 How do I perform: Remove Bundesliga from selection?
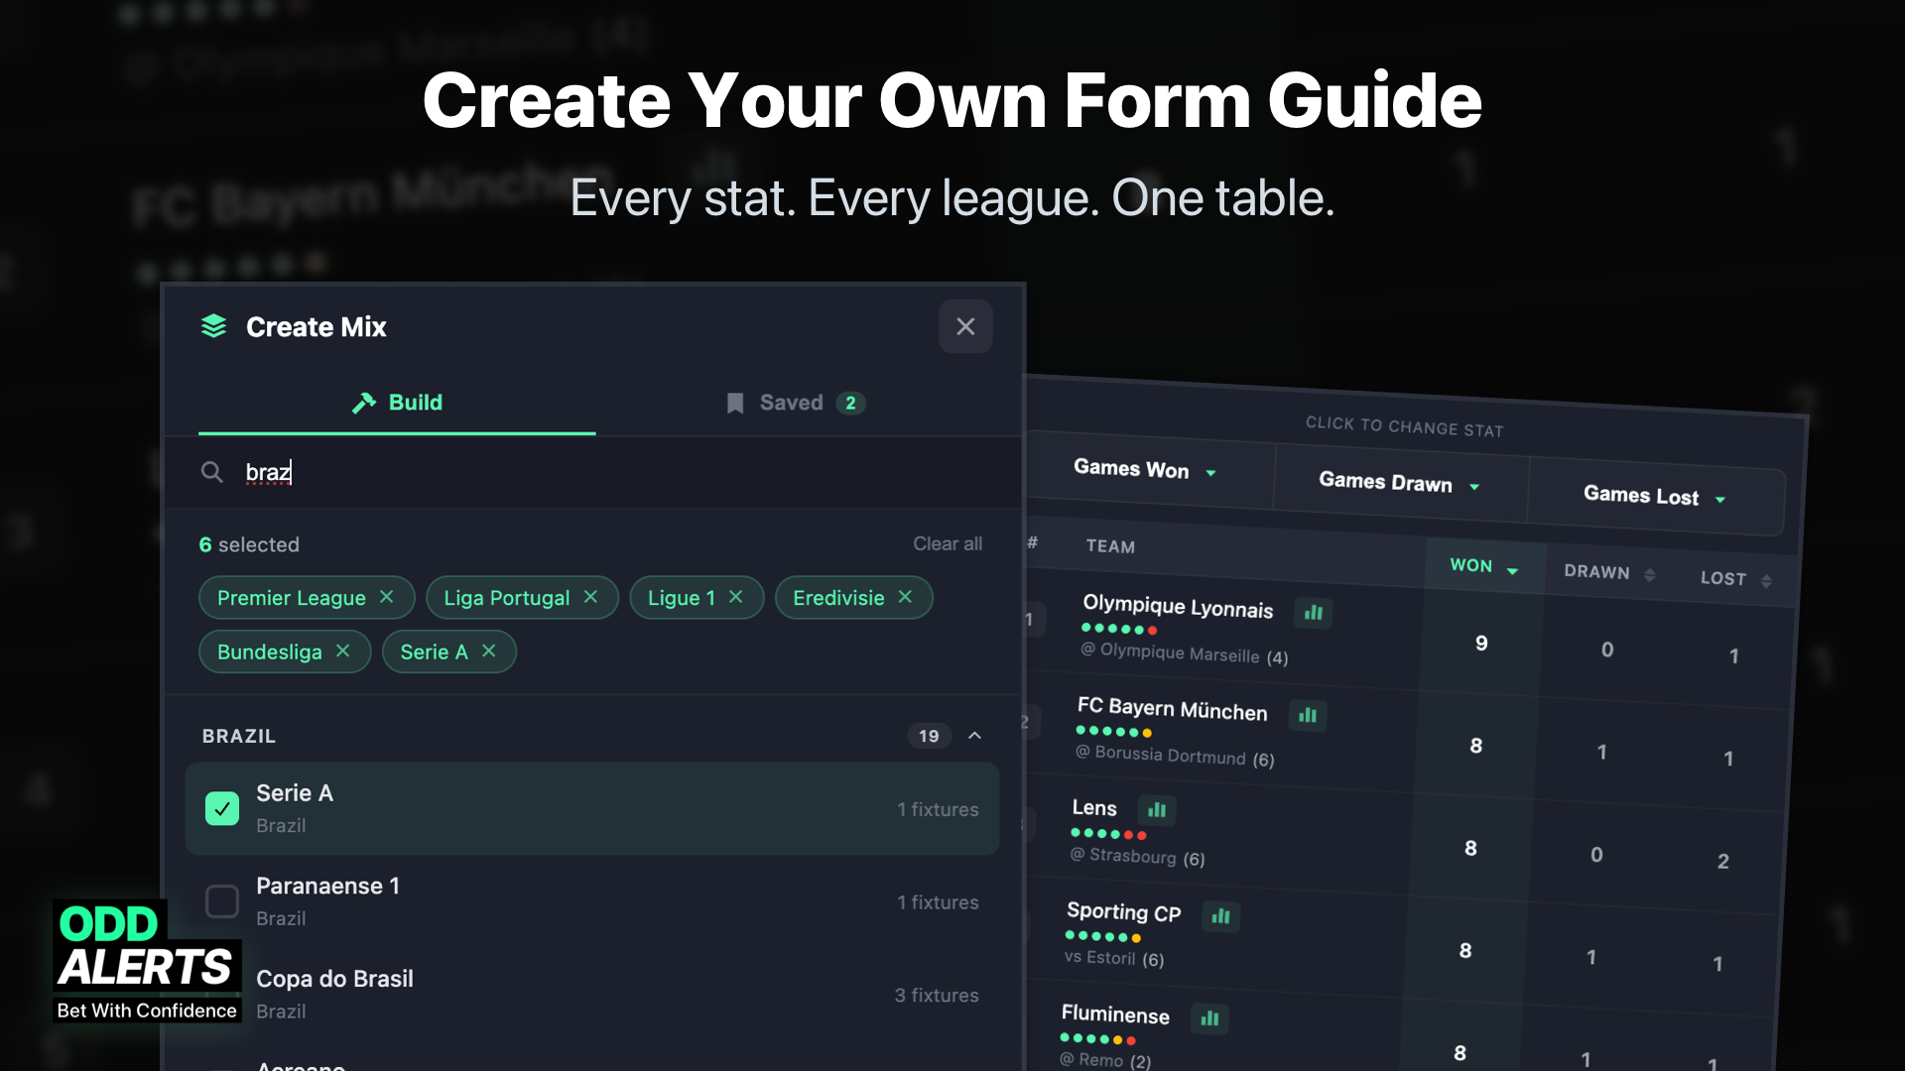tap(342, 652)
